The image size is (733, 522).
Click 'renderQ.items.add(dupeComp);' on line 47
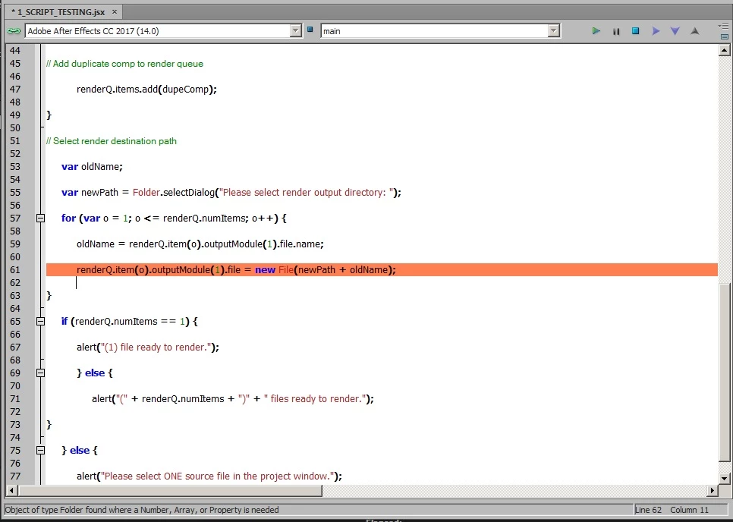click(146, 90)
